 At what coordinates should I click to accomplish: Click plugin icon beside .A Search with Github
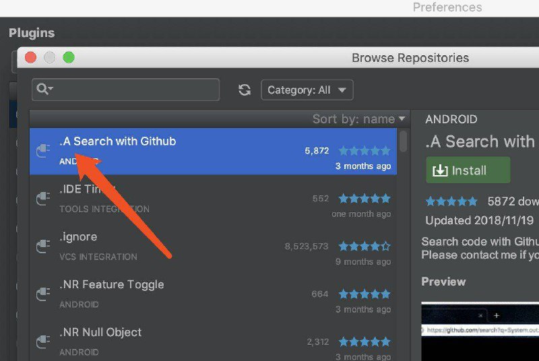click(x=43, y=151)
